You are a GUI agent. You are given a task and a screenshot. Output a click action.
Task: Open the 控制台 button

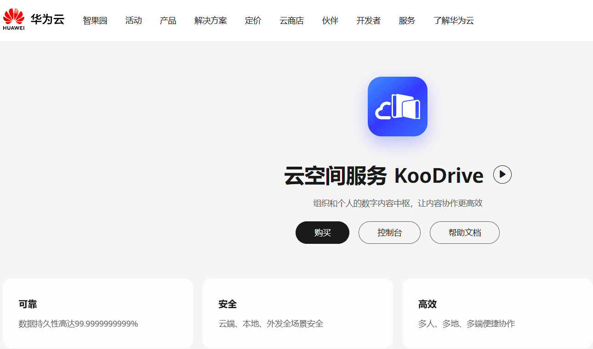[x=390, y=233]
